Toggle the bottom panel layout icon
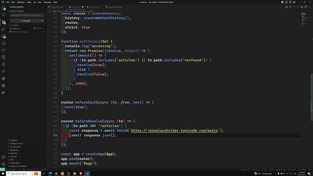Image resolution: width=313 pixels, height=176 pixels. 286,2
